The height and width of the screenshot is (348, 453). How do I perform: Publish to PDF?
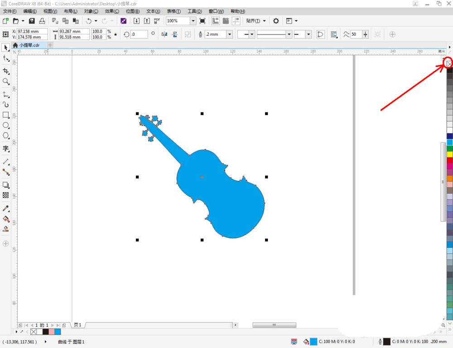(157, 21)
